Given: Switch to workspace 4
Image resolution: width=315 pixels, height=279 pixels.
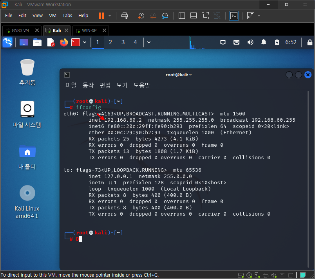Looking at the screenshot, I should click(x=136, y=42).
